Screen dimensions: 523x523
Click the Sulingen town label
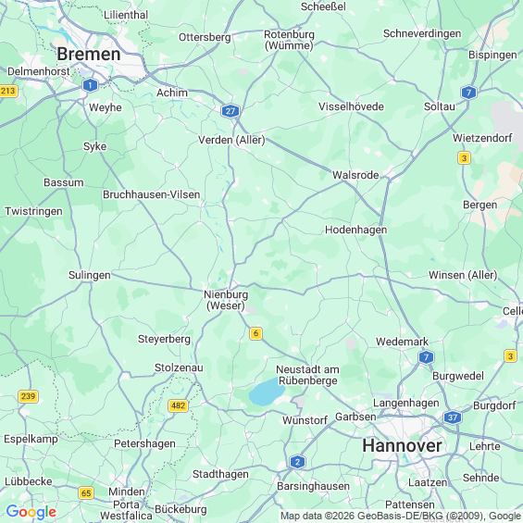click(x=90, y=275)
